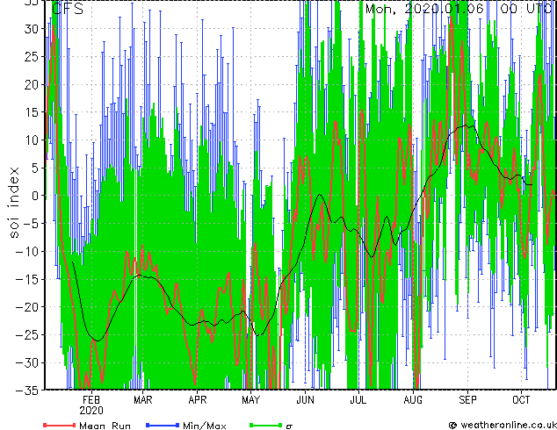Click the JUN month axis label
Viewport: 557px width, 430px height.
click(305, 400)
